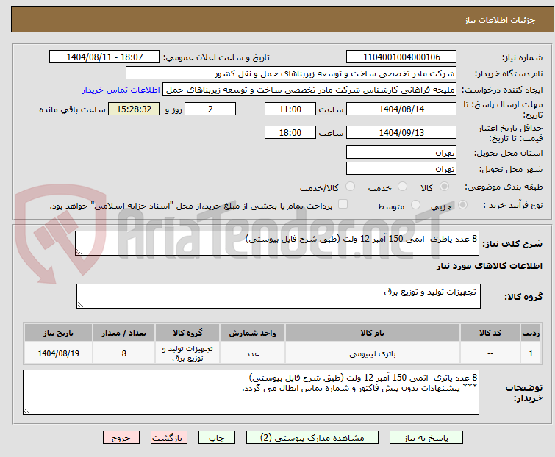
Task: Click the شماره نیاز field 1104001004000106
Action: [401, 57]
